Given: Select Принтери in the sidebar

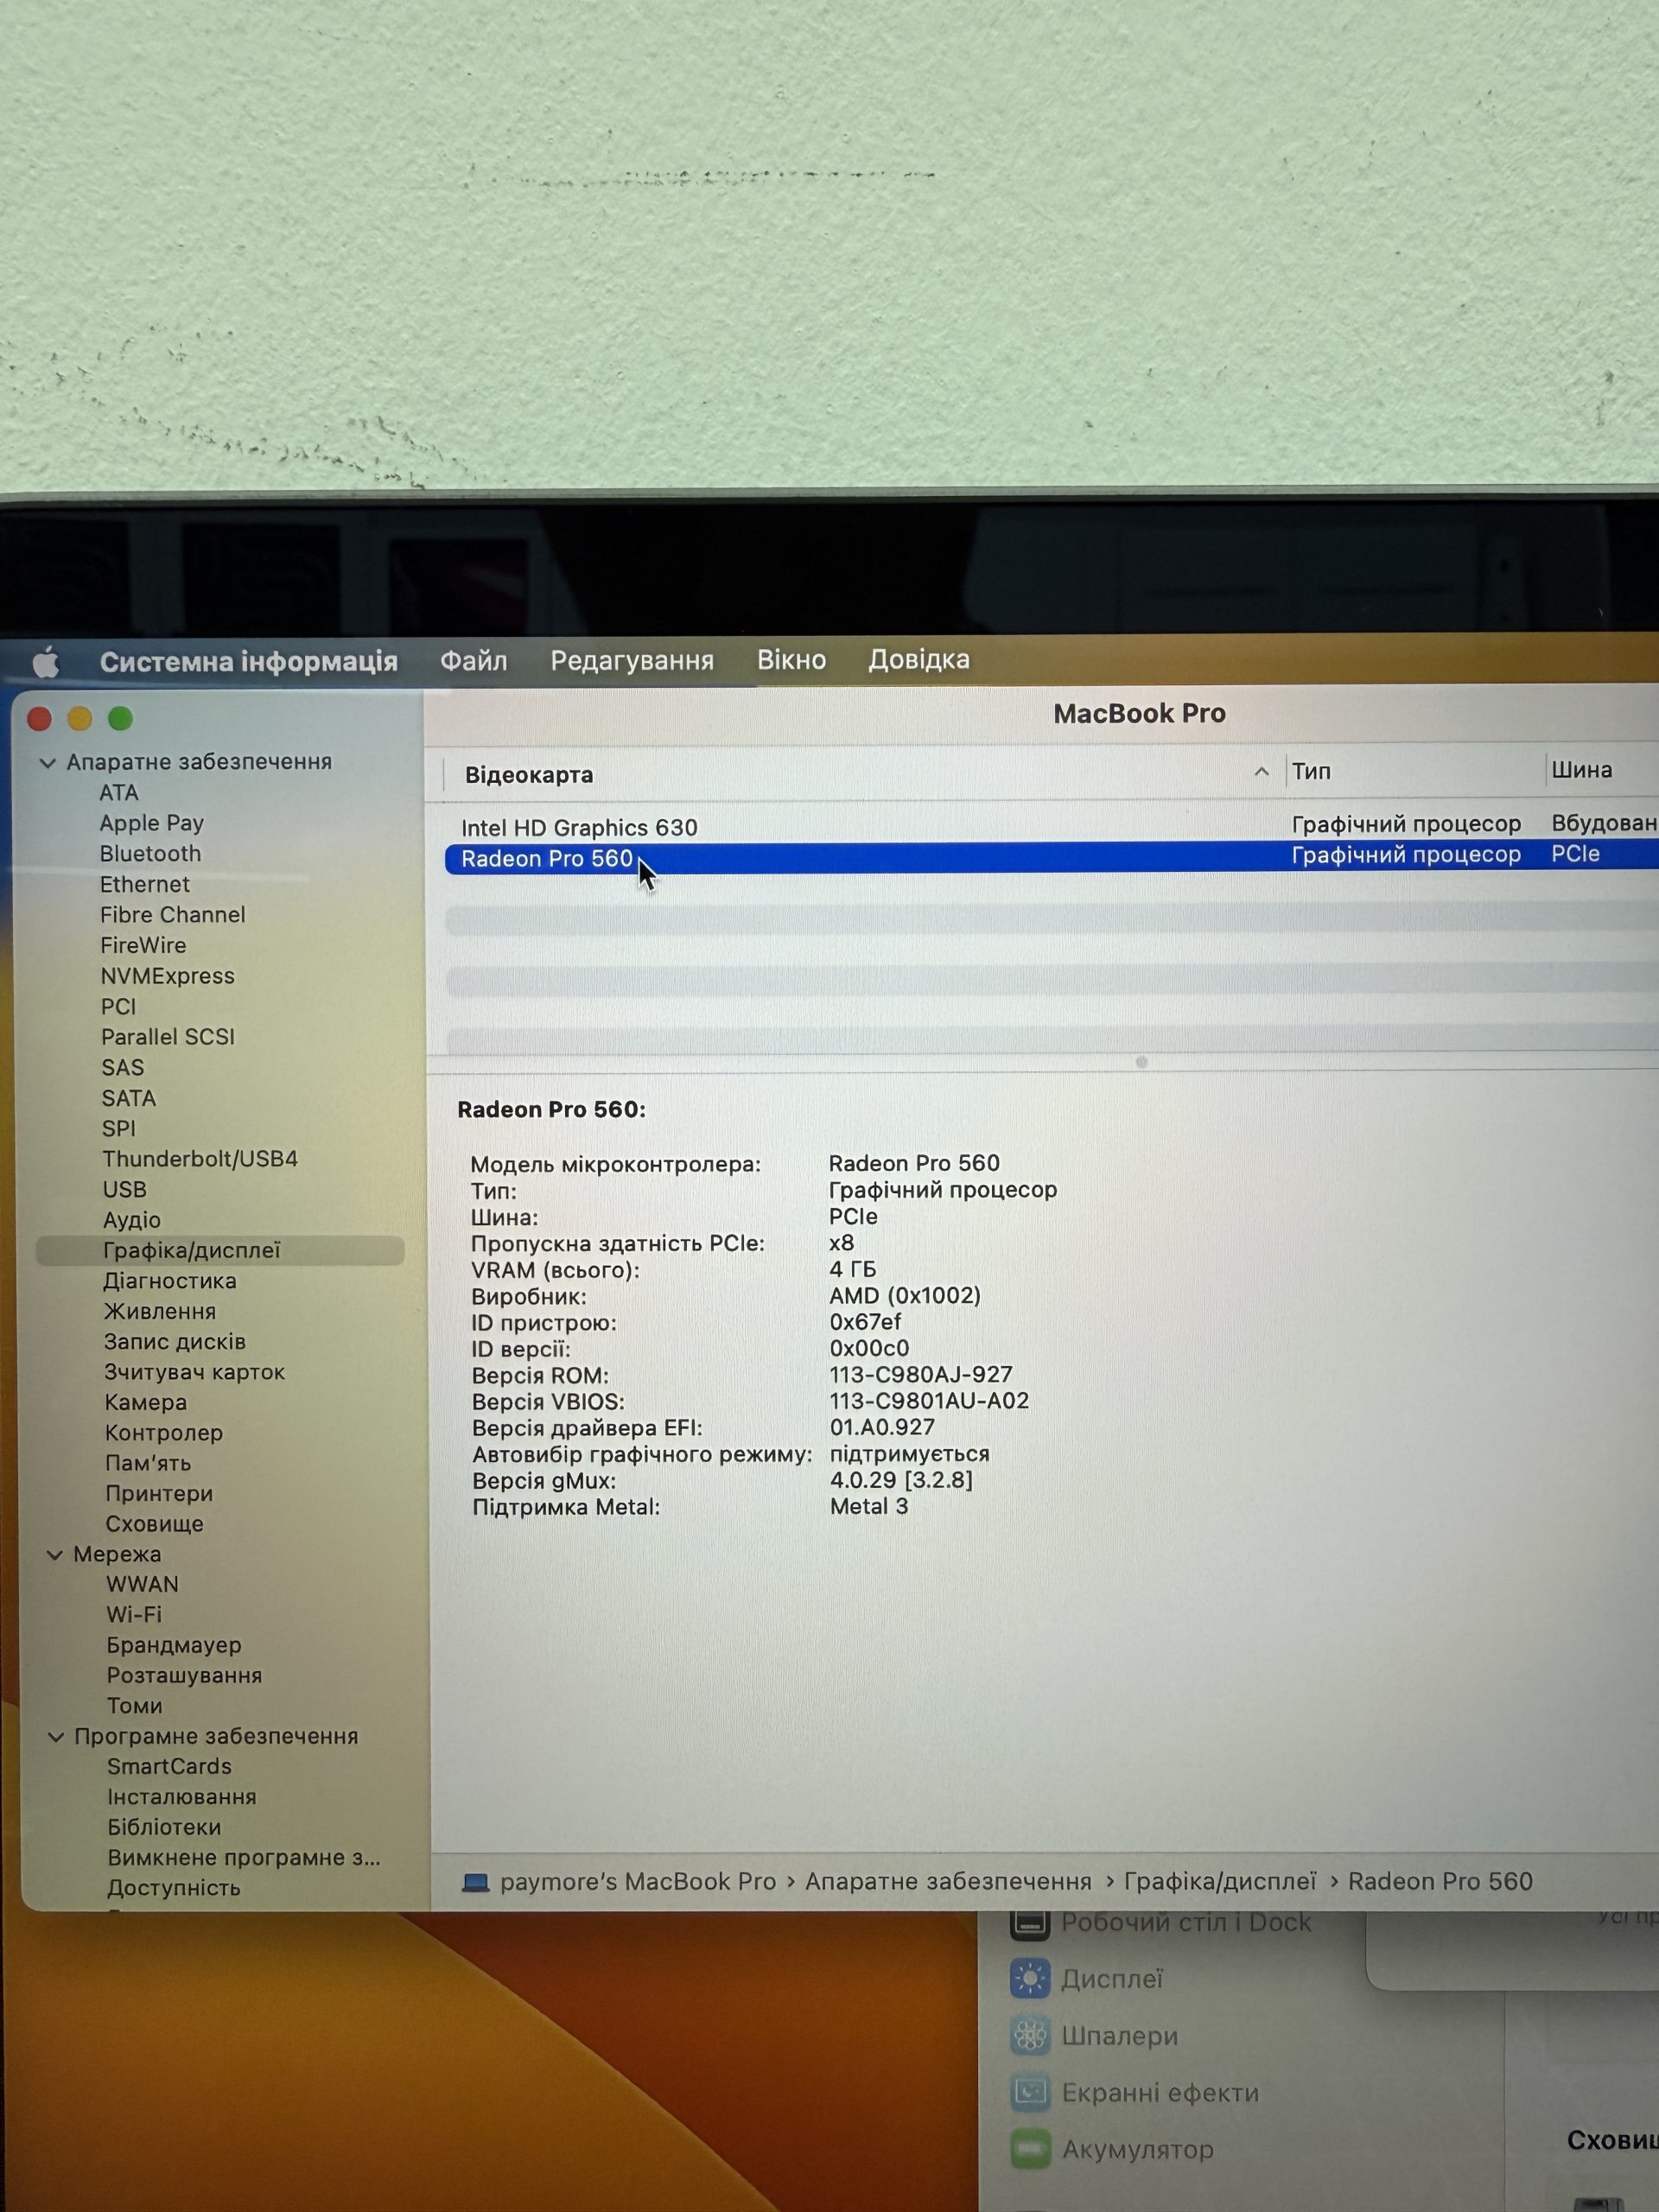Looking at the screenshot, I should [159, 1494].
